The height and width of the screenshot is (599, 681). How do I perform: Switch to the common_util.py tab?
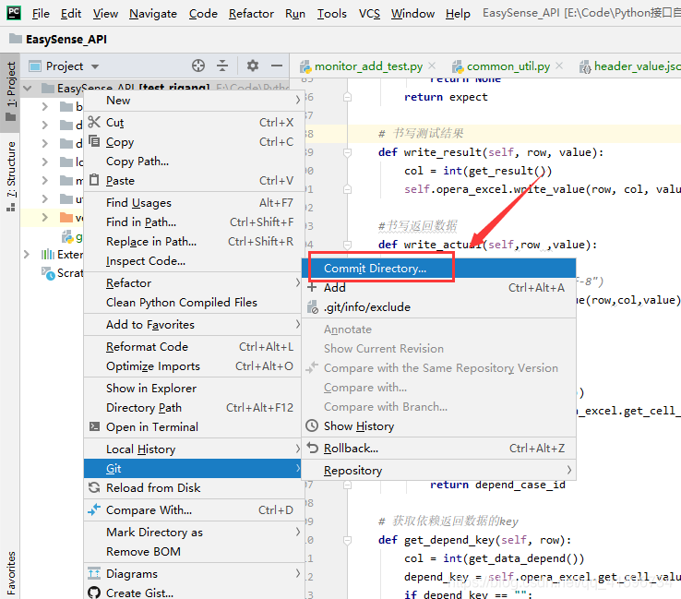click(x=508, y=66)
